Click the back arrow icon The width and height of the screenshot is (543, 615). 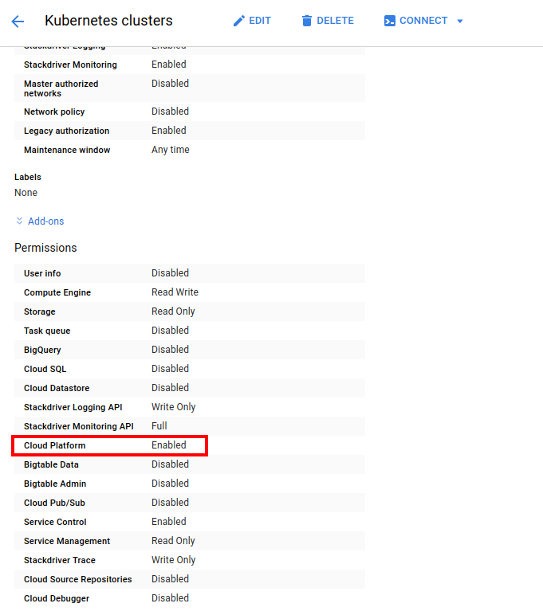18,22
